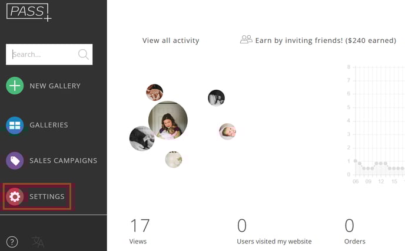
Task: Open large mother and baby photo bubble
Action: pos(168,120)
